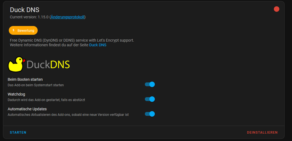Viewport: 292px width, 141px height.
Task: Click the red stopped status indicator
Action: [x=277, y=9]
